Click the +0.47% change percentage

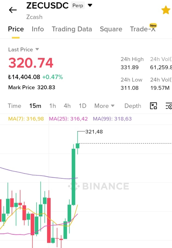53,77
